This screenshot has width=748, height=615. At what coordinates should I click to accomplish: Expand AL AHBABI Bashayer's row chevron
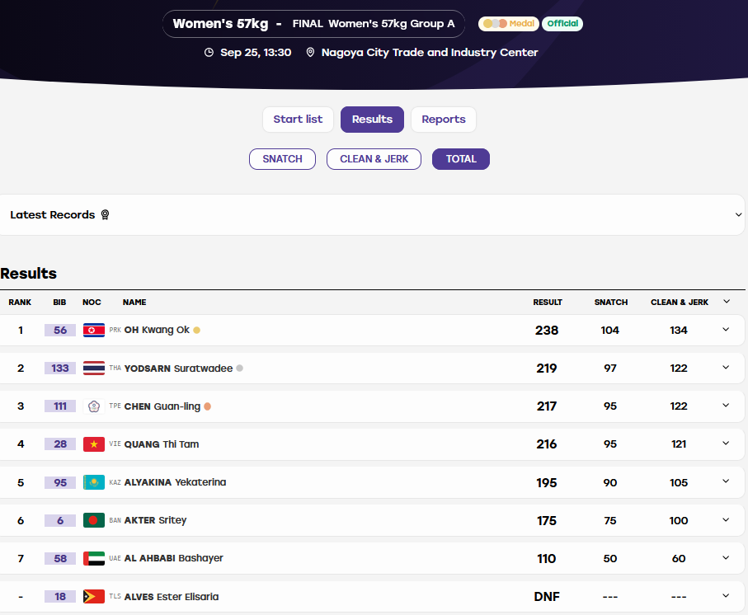726,558
